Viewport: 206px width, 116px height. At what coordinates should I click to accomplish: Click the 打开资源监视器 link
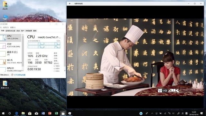tap(20, 75)
